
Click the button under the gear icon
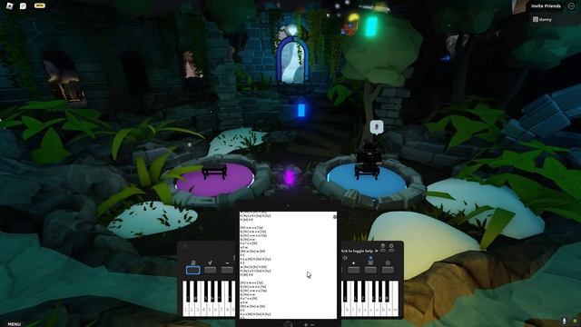[x=388, y=270]
